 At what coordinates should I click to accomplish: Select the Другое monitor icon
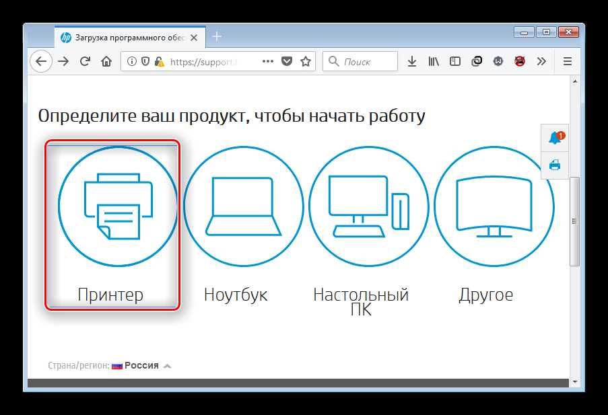[x=494, y=206]
